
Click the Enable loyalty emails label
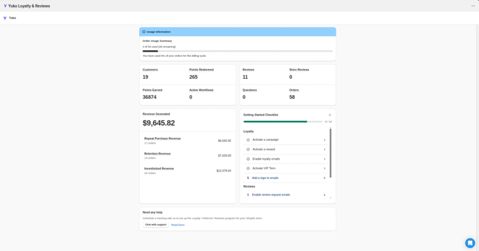(x=266, y=159)
